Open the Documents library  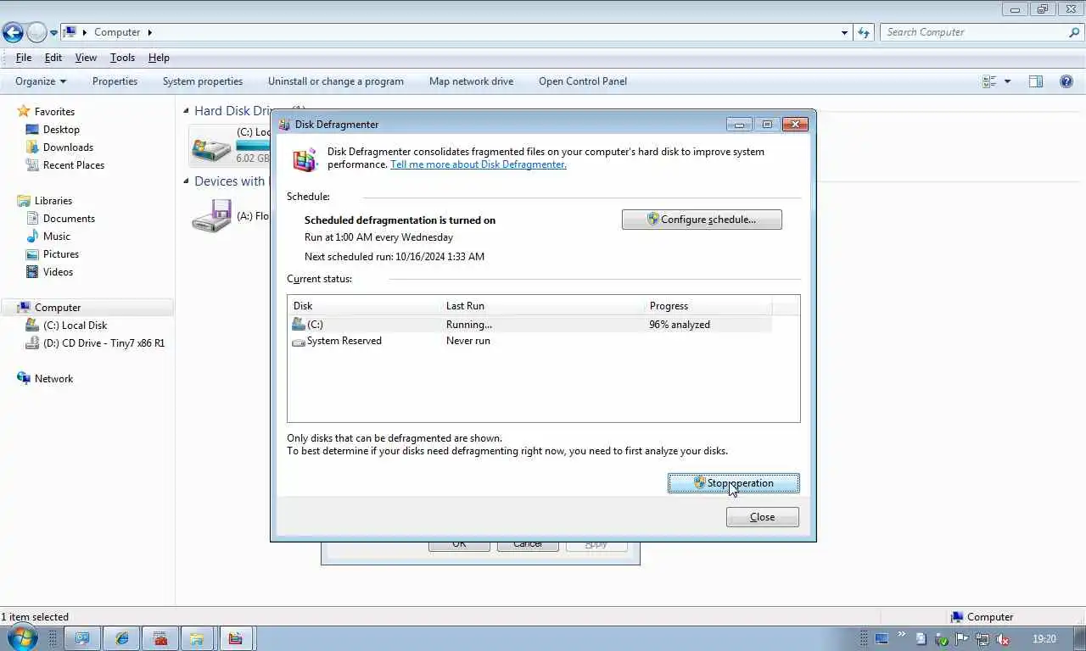coord(69,219)
